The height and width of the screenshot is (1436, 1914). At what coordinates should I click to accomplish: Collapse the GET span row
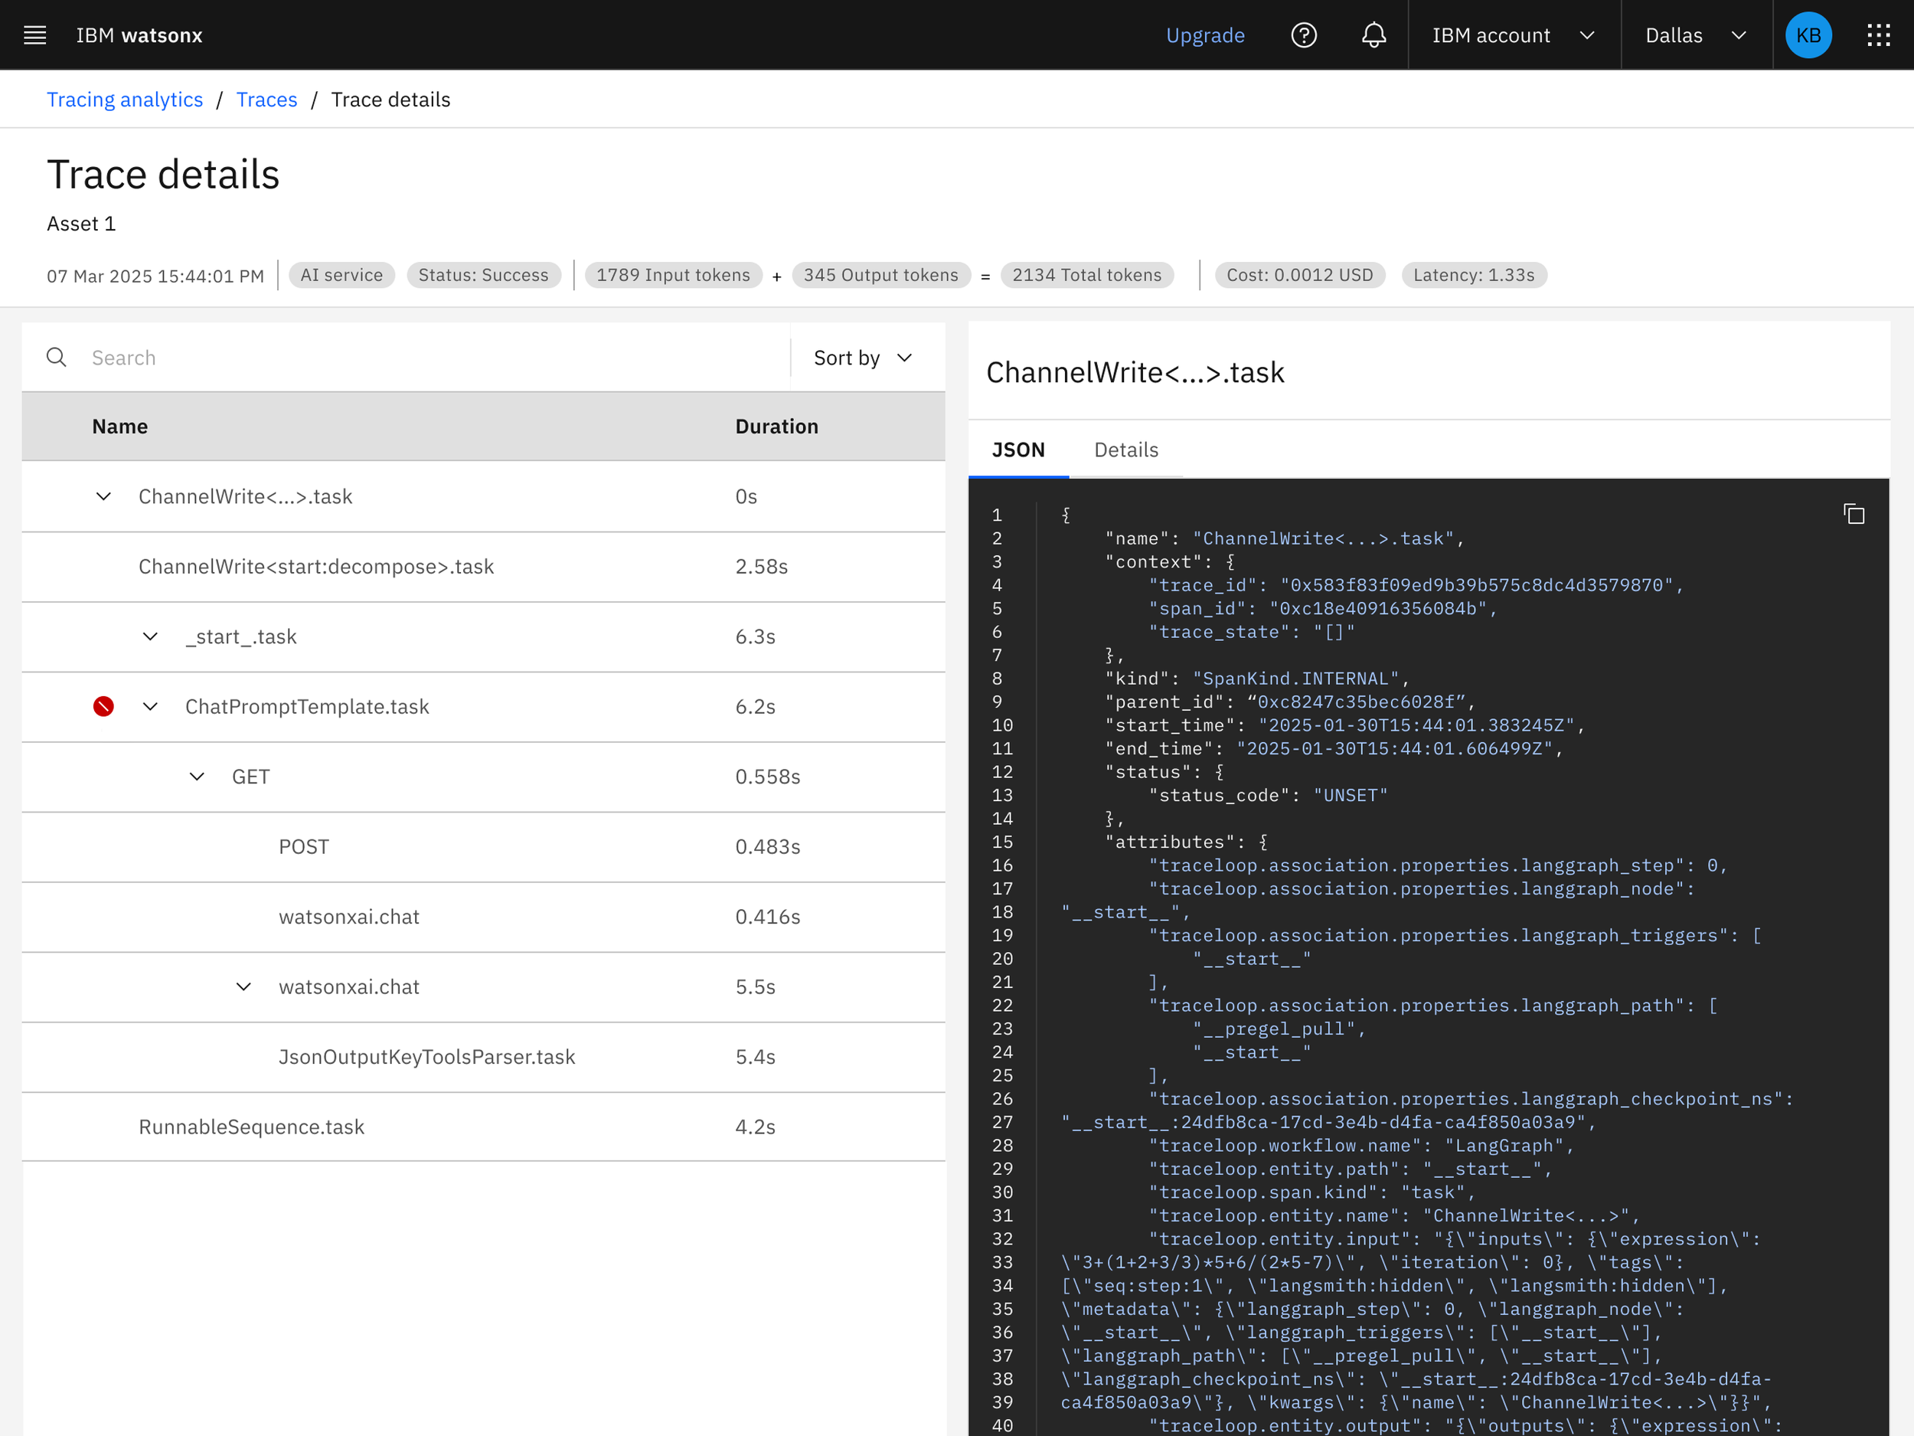pyautogui.click(x=197, y=777)
